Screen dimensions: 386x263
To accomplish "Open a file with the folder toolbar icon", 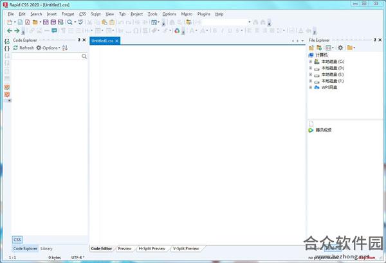I will tap(35, 22).
